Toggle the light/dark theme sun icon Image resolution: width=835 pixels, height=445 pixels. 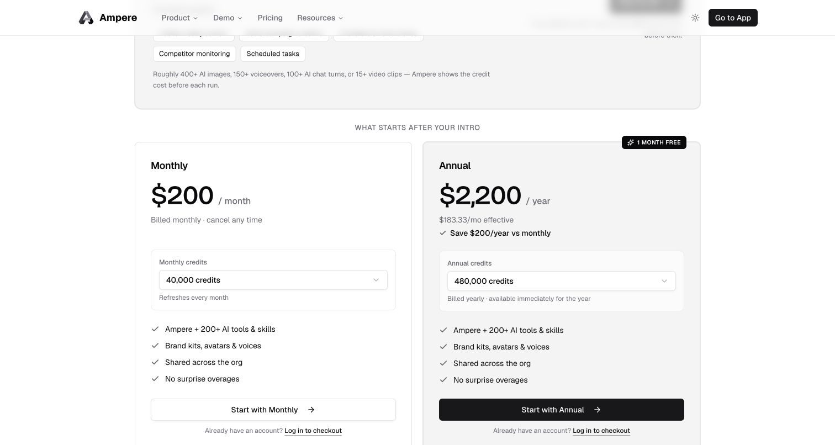695,18
